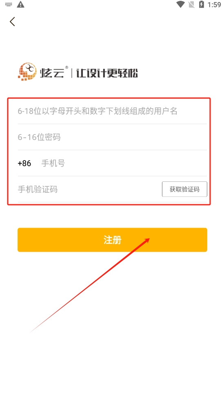The height and width of the screenshot is (398, 224).
Task: Tap the Wi-Fi signal icon
Action: pyautogui.click(x=181, y=4)
